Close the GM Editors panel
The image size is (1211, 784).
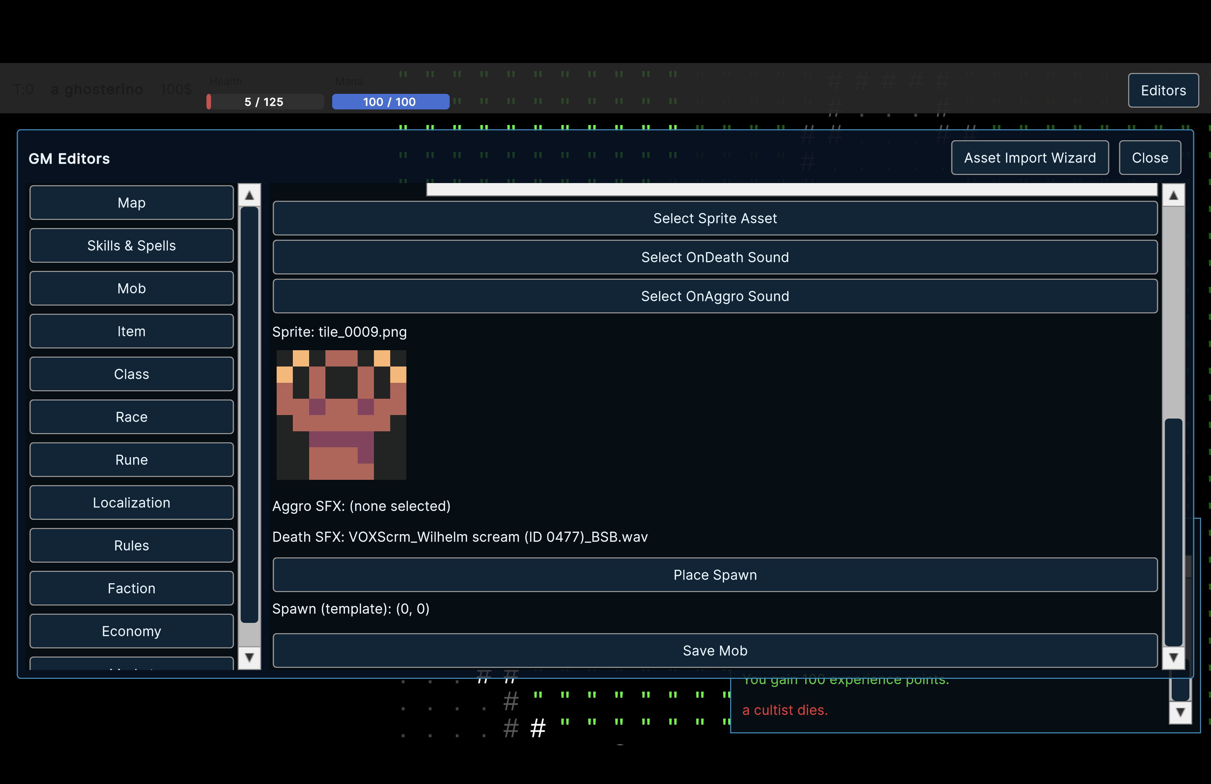click(x=1149, y=158)
